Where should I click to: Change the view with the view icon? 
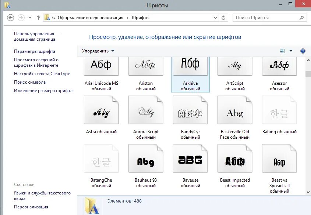(x=282, y=51)
